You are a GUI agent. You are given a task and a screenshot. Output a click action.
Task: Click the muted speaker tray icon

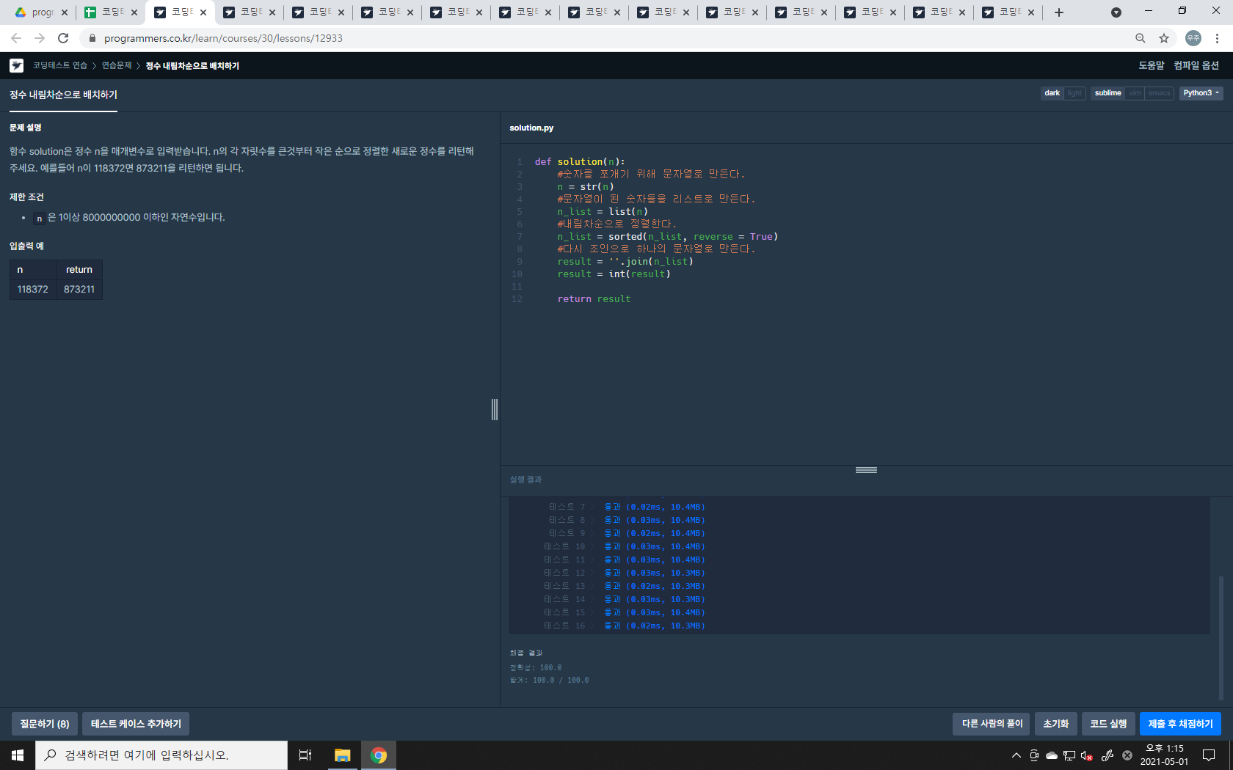click(1087, 755)
